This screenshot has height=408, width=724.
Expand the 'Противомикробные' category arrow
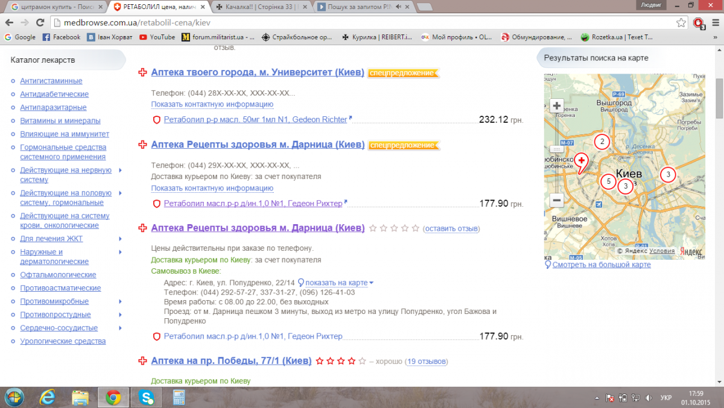pos(120,301)
